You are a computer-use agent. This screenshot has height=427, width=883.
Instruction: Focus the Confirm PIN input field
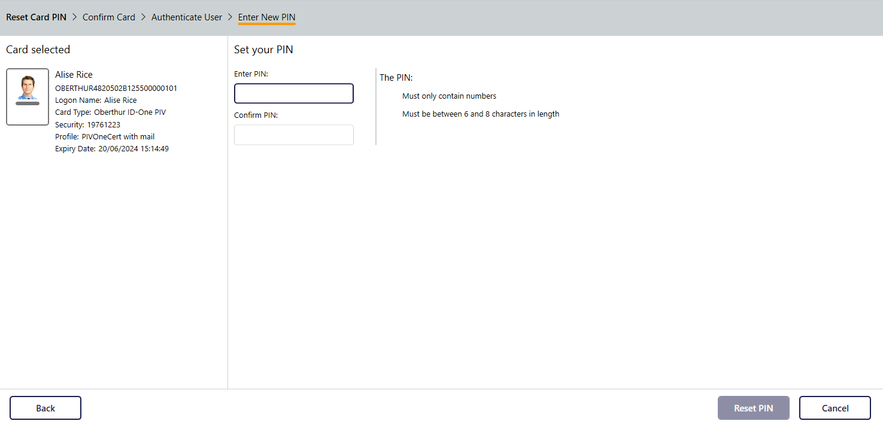pos(294,135)
